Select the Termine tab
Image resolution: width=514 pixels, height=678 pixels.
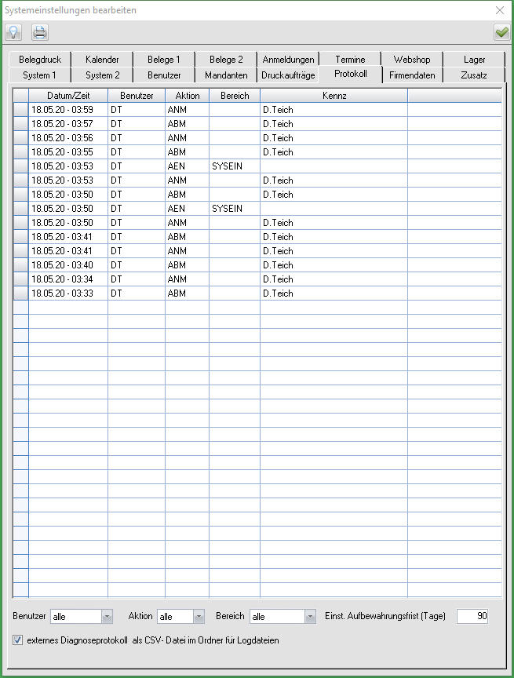coord(350,59)
